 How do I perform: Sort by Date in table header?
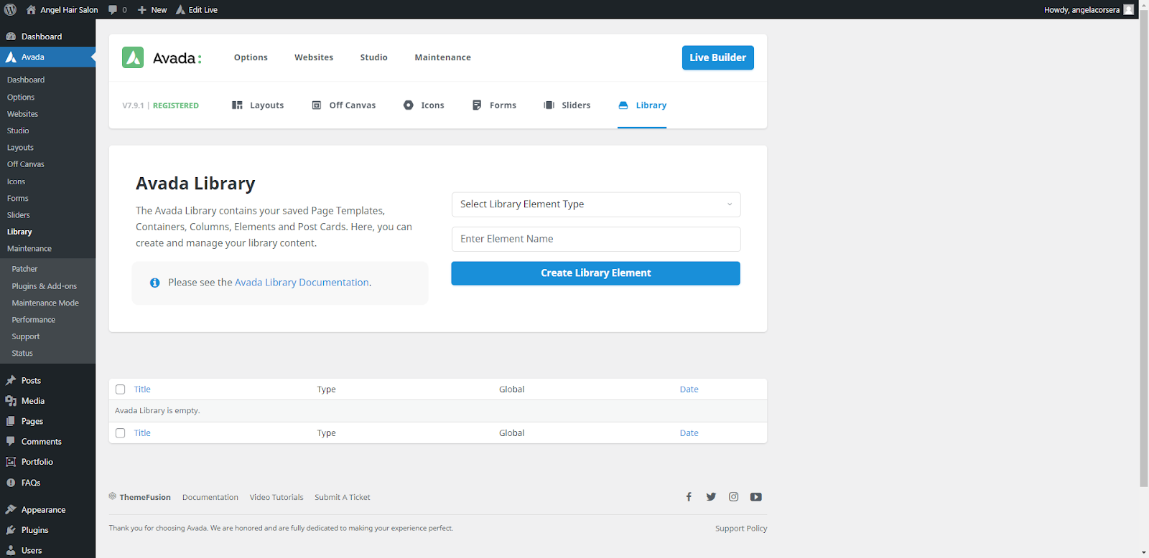pos(689,389)
